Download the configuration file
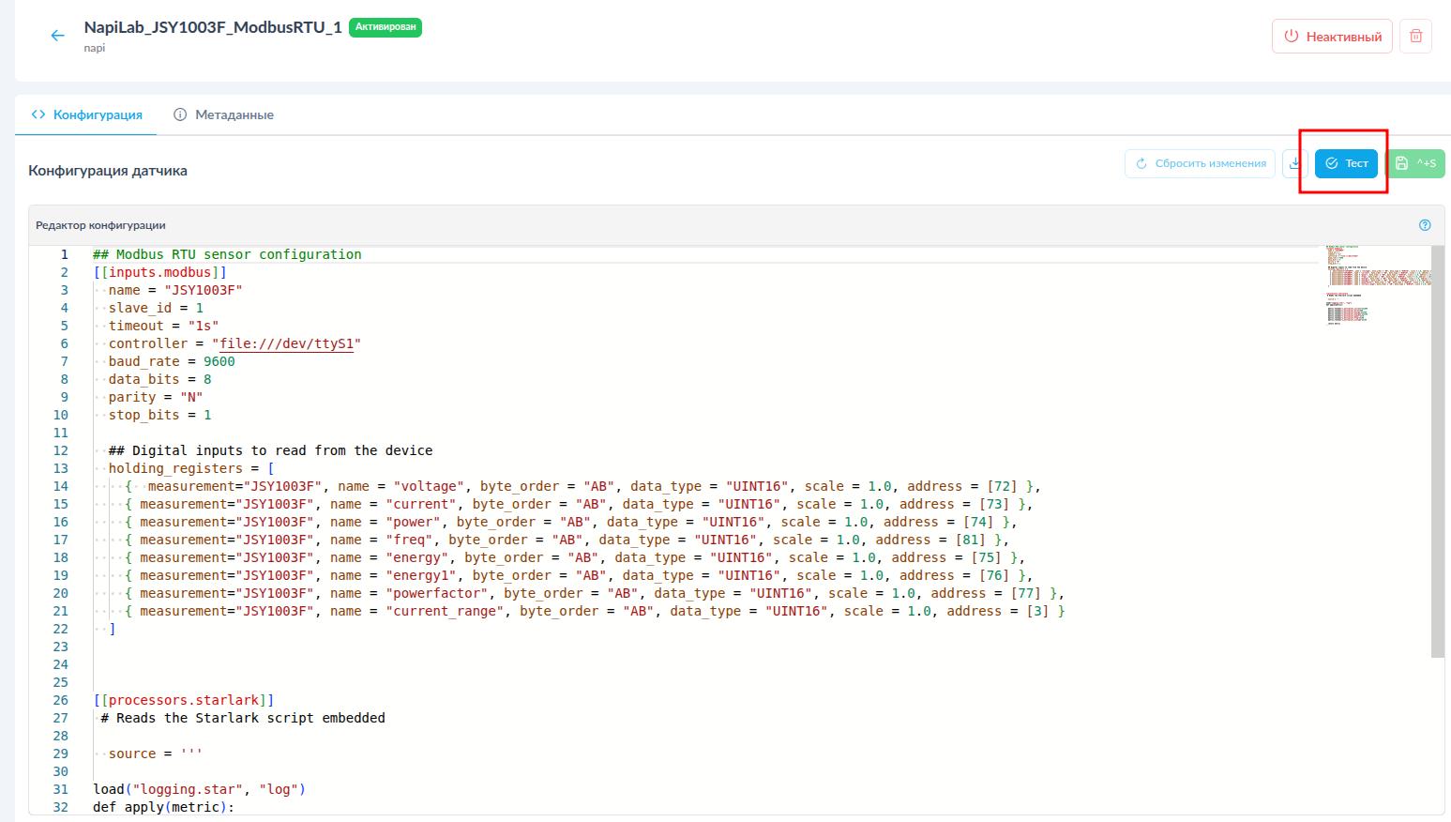This screenshot has height=822, width=1451. tap(1294, 163)
